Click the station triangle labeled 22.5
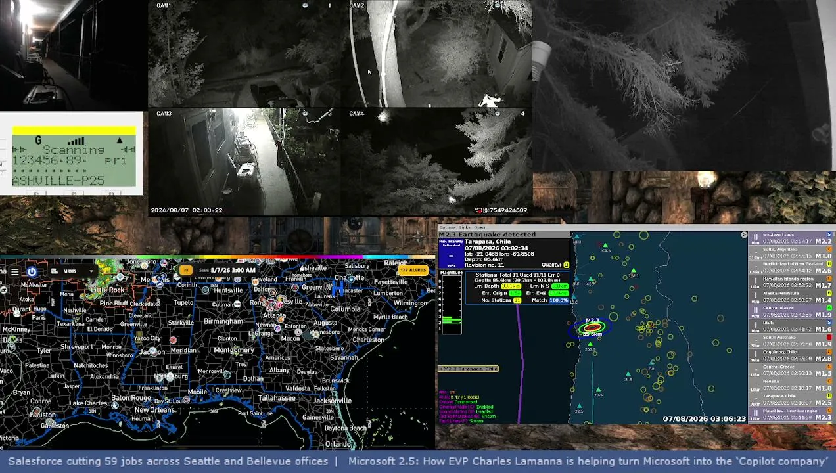836x473 pixels. (x=579, y=407)
